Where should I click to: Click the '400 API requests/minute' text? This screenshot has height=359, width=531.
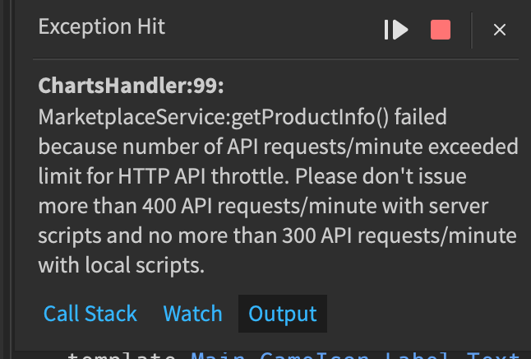coord(260,206)
